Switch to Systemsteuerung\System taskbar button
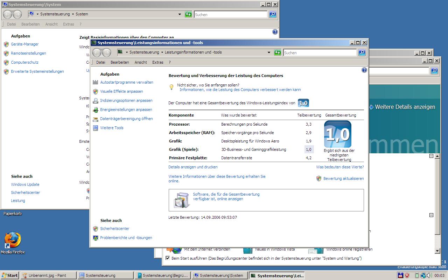The width and height of the screenshot is (448, 280). pyautogui.click(x=220, y=275)
